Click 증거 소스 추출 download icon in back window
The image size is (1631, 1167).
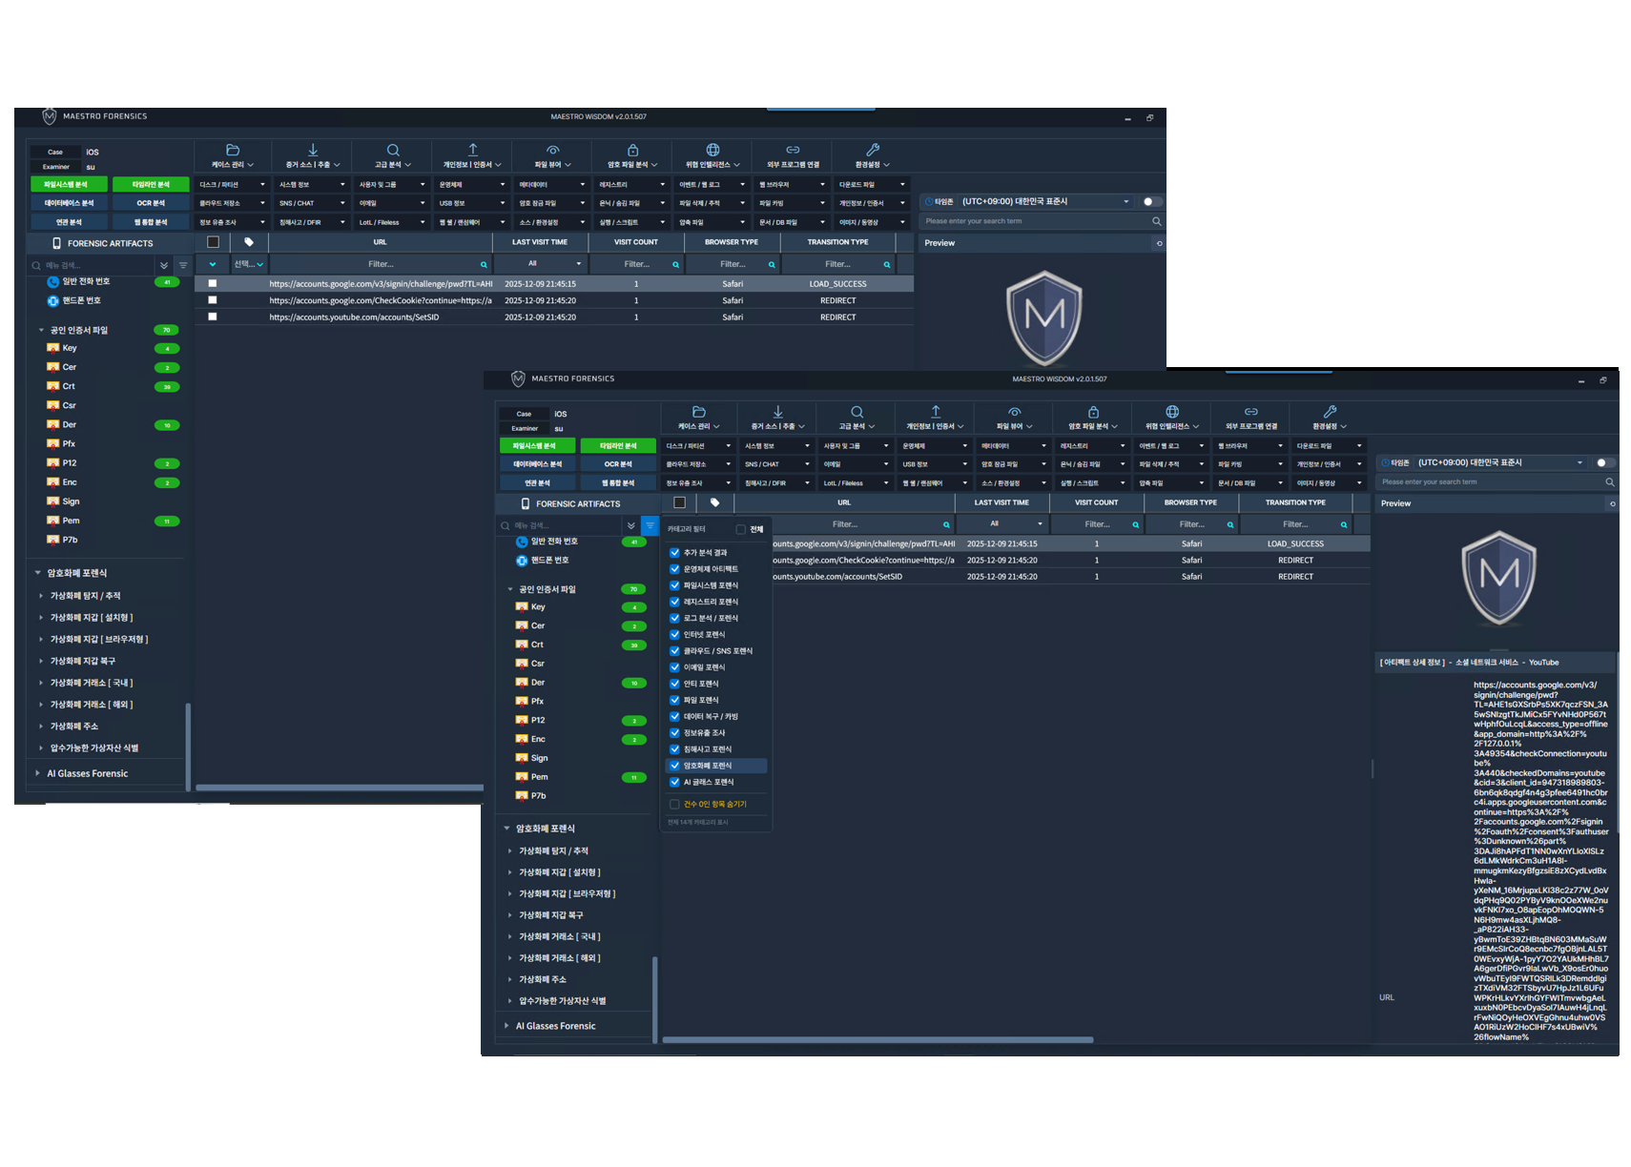tap(313, 150)
